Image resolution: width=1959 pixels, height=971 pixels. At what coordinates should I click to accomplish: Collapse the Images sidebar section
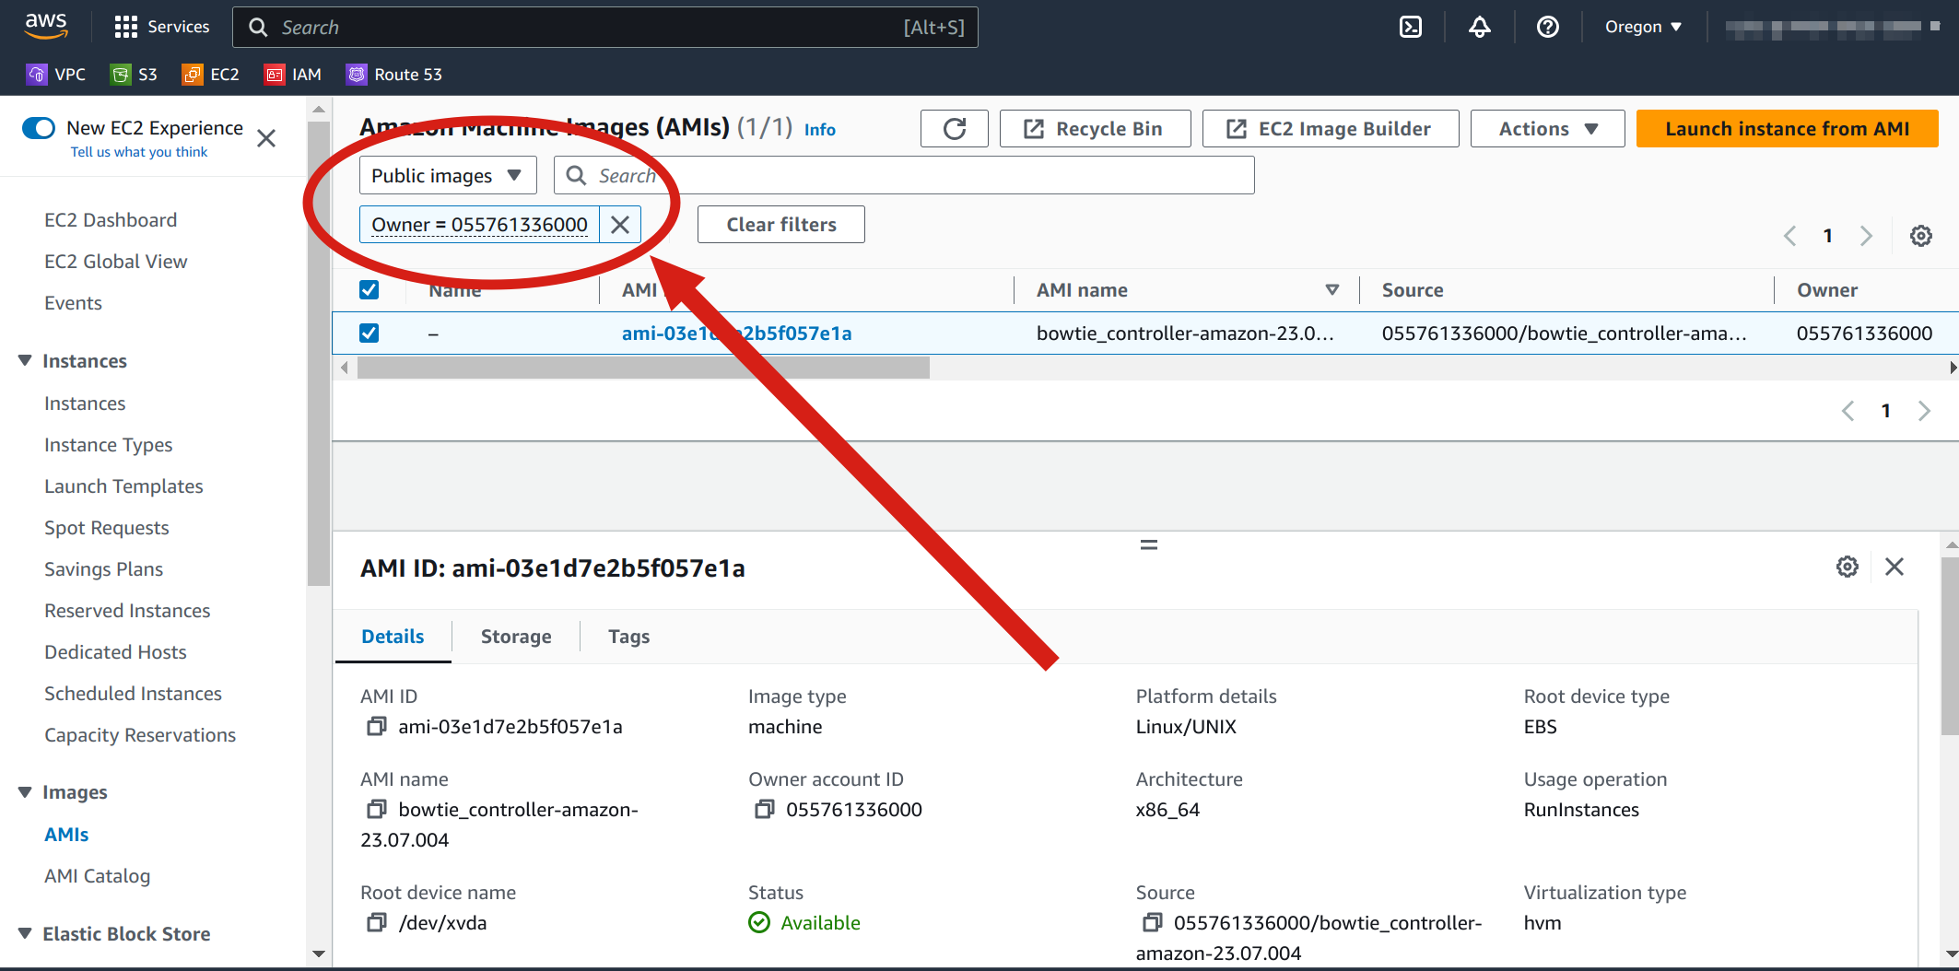26,792
